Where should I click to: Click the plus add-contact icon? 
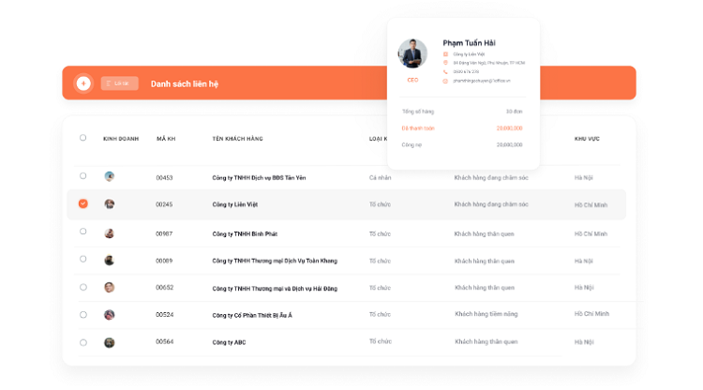pos(83,83)
